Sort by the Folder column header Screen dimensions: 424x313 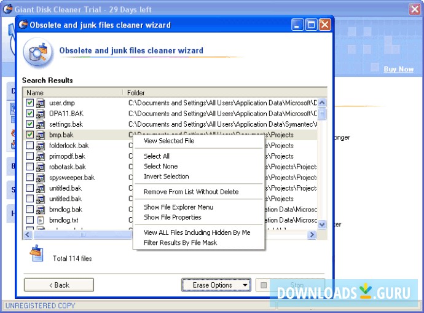(225, 92)
